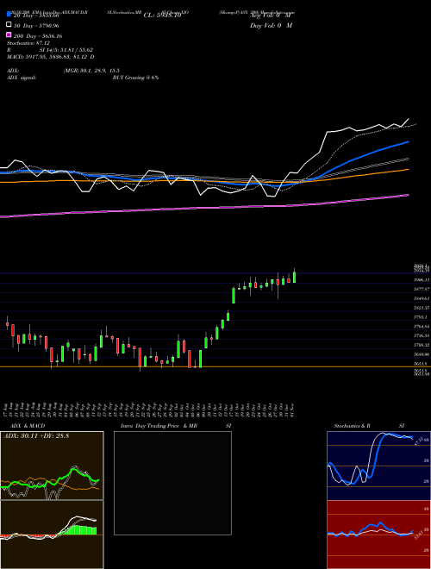Open the MACD histogram chart panel
Image resolution: width=431 pixels, height=569 pixels.
52,535
